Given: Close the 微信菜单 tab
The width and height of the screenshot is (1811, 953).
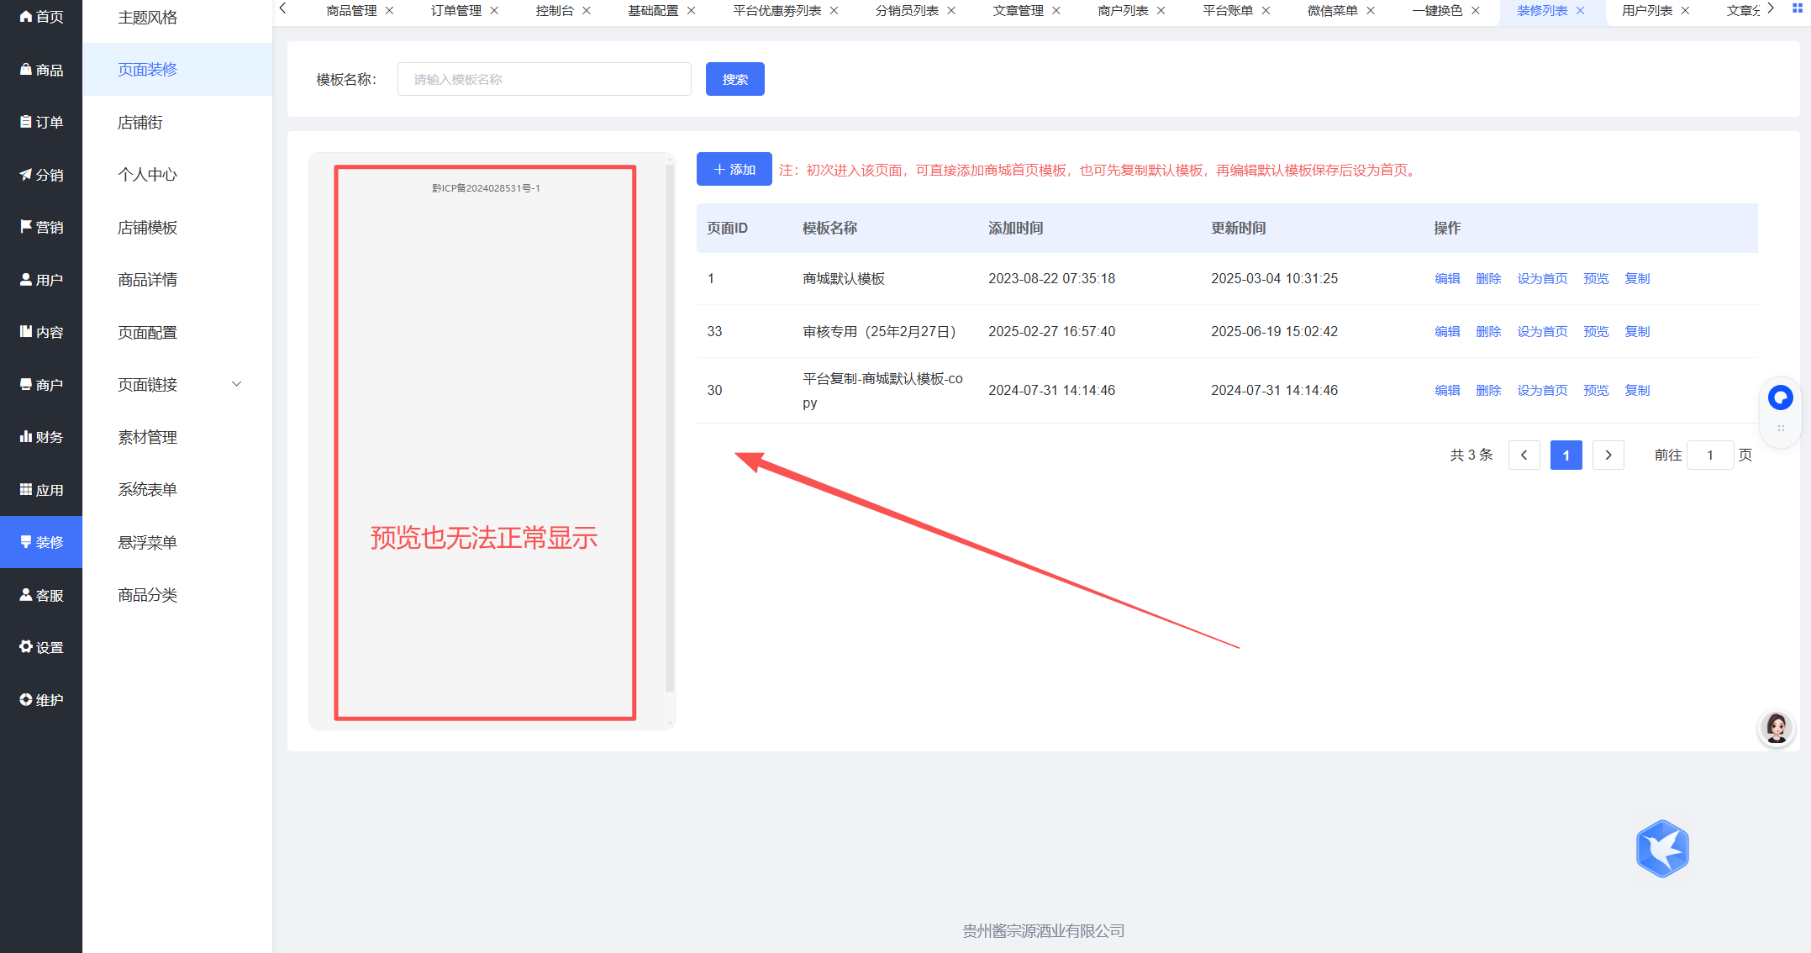Looking at the screenshot, I should 1371,11.
